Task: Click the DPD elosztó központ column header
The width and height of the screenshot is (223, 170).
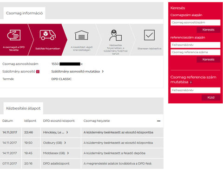Action: tap(59, 121)
